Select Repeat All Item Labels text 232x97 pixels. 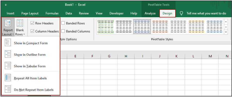click(x=30, y=78)
